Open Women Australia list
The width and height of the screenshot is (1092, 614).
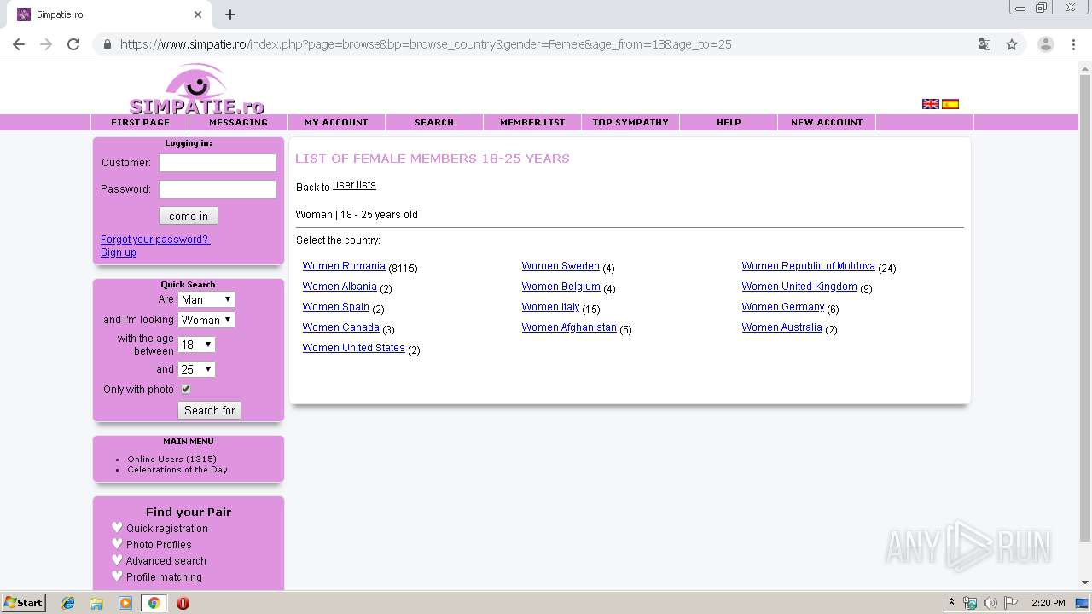tap(781, 327)
